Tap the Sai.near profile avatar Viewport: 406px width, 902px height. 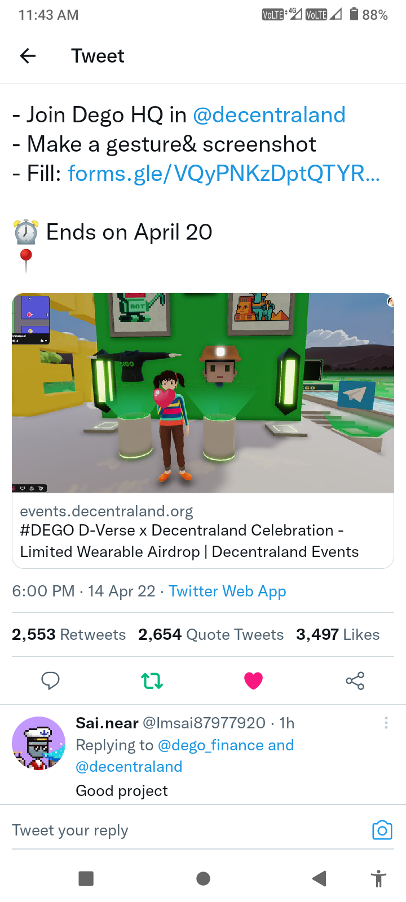pyautogui.click(x=39, y=743)
